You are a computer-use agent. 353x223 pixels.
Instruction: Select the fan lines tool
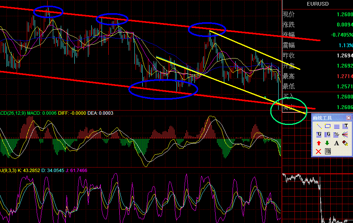point(345,135)
